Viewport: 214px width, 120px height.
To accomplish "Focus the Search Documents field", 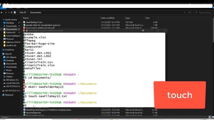I will [203, 13].
